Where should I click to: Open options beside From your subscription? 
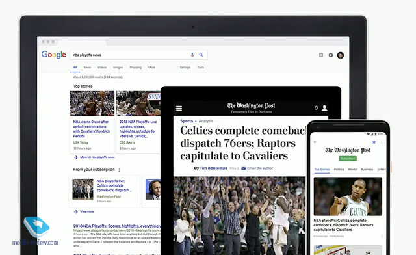pyautogui.click(x=119, y=170)
